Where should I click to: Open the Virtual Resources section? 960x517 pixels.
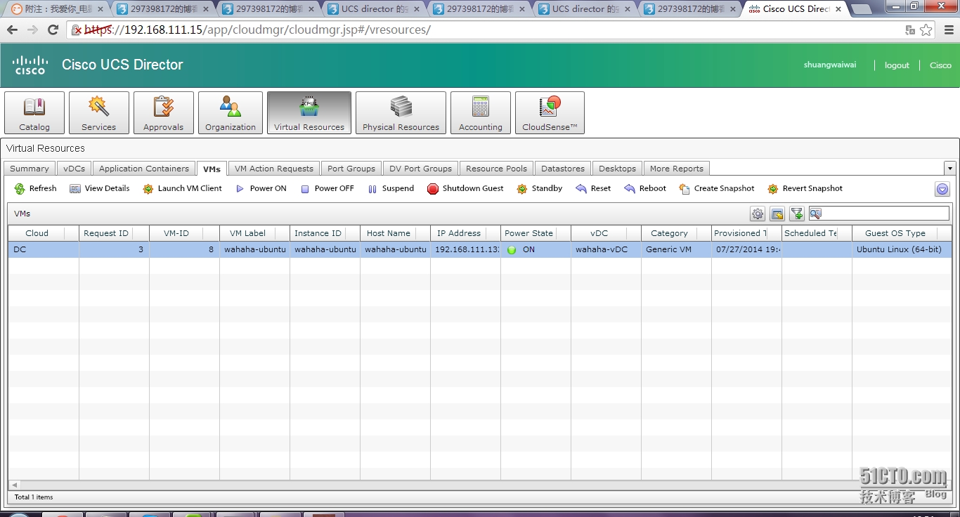[309, 112]
